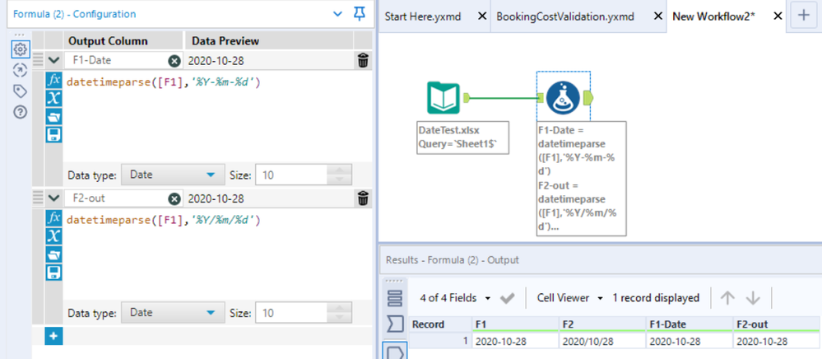This screenshot has height=359, width=822.
Task: Close the New Workflow2* tab
Action: click(x=778, y=16)
